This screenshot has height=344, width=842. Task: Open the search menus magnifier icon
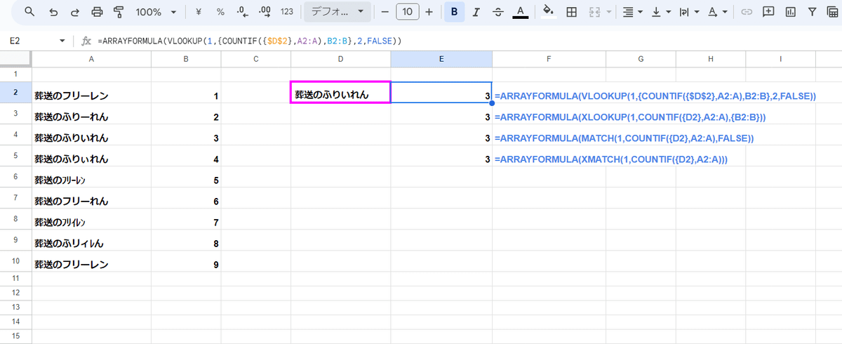(29, 12)
